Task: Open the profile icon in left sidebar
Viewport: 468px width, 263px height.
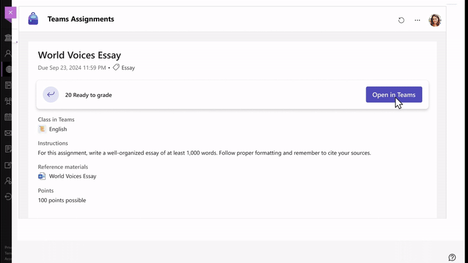Action: (x=8, y=53)
